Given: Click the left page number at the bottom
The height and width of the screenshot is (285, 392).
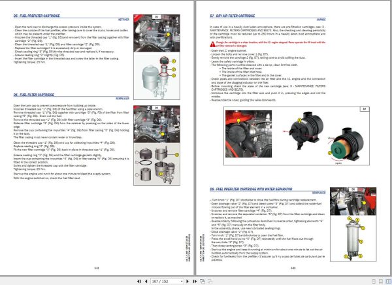Looking at the screenshot, I should click(x=97, y=268).
